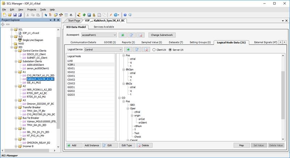Click the Open folder toolbar icon

coord(9,15)
